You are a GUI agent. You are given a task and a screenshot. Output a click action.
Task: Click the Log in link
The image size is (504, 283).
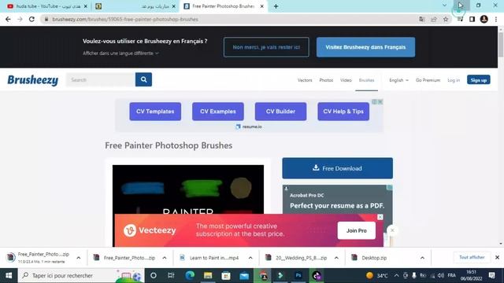(x=454, y=80)
